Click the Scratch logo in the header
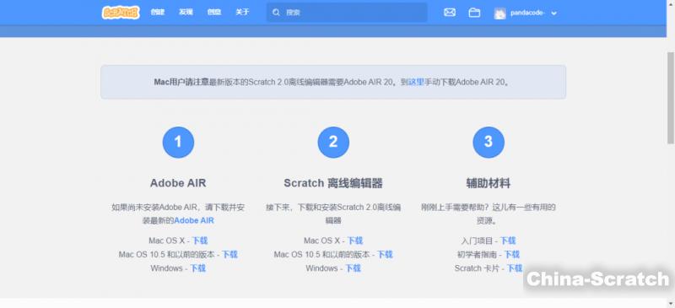675x308 pixels. click(121, 12)
